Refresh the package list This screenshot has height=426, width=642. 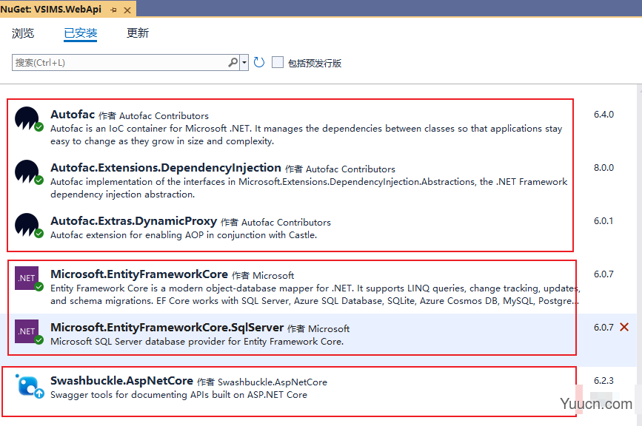(258, 63)
